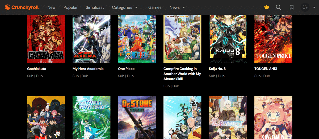Click the Kaiju No. 8 title link
This screenshot has width=319, height=139.
[217, 69]
